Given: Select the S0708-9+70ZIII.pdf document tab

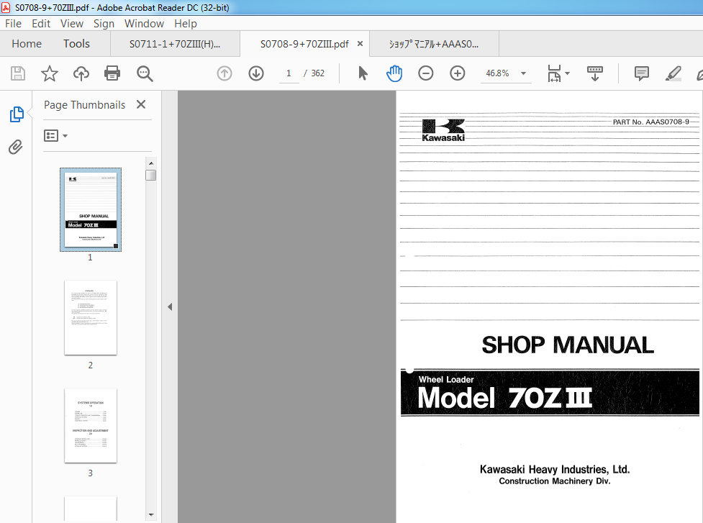Looking at the screenshot, I should click(304, 44).
